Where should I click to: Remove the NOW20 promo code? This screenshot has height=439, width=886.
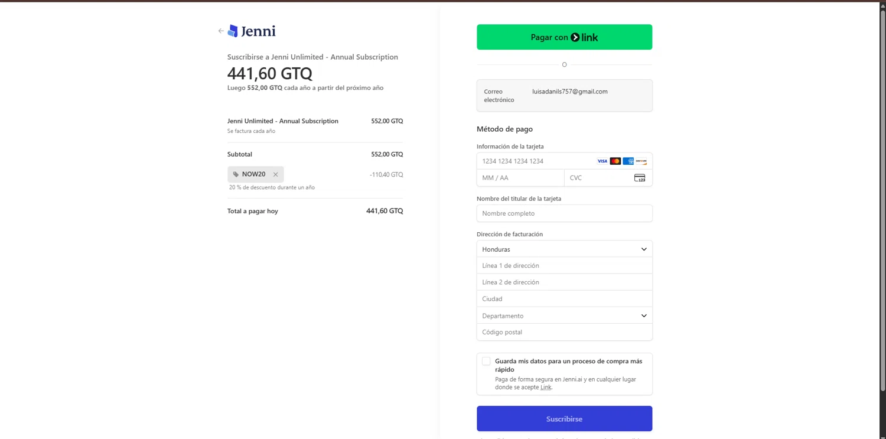[275, 174]
